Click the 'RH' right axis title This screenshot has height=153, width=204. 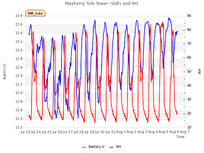pyautogui.click(x=200, y=71)
